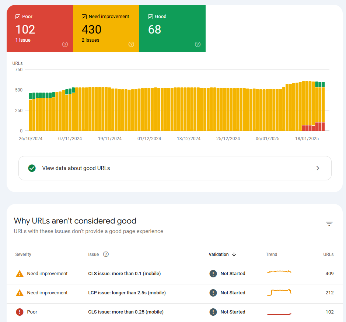Uncheck the Poor checkbox
Image resolution: width=346 pixels, height=322 pixels.
17,16
